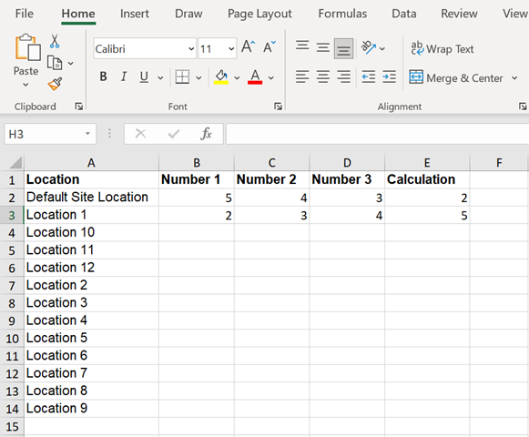Apply Middle Align to cells

[x=323, y=47]
